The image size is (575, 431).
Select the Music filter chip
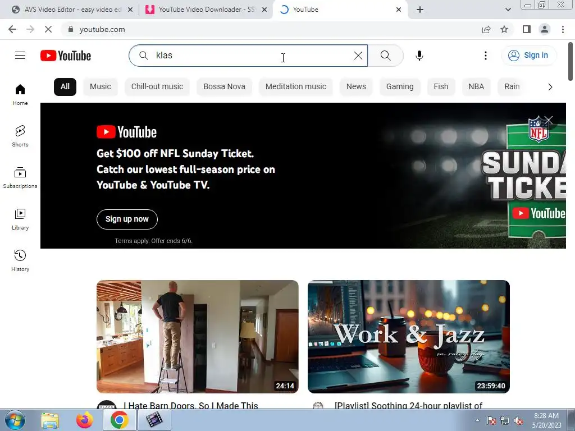100,87
